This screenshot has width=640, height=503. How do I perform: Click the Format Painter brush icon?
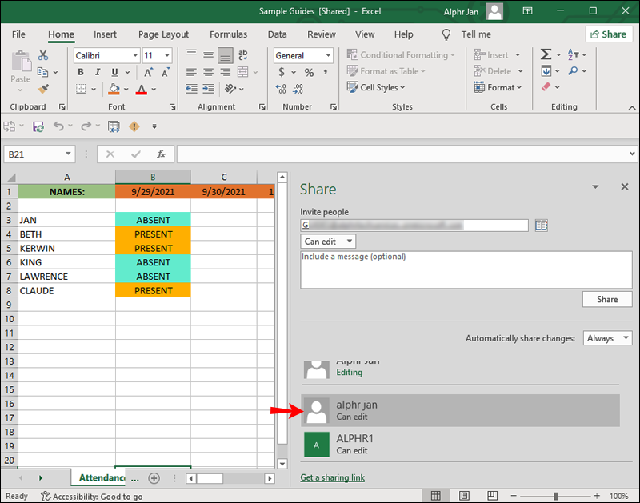coord(43,89)
